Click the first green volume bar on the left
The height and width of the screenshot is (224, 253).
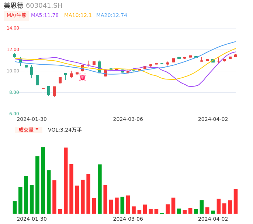[x=15, y=207]
